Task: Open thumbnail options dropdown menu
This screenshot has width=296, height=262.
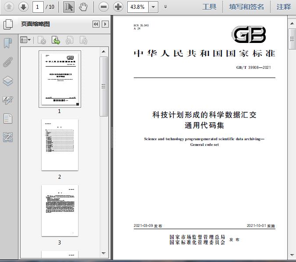Action: coord(25,40)
